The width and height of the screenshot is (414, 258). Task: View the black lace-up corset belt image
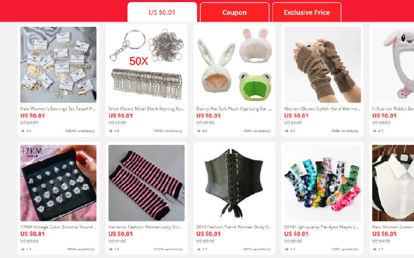(234, 183)
